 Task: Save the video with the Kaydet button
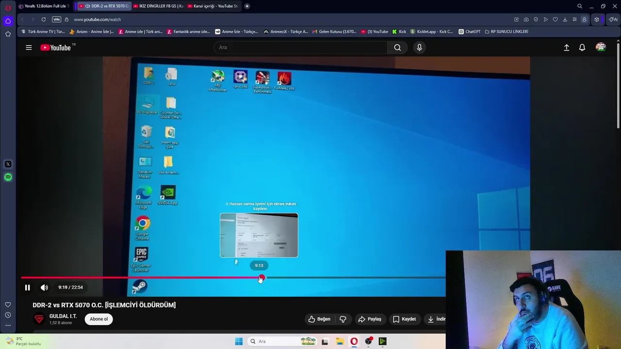point(405,319)
